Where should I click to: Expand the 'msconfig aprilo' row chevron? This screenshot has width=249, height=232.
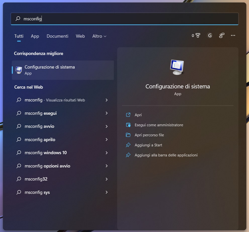[107, 140]
